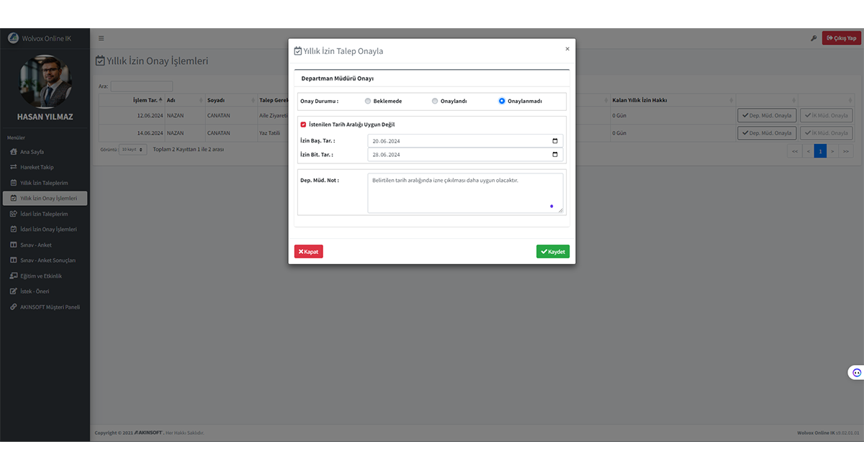
Task: Select the Onaylandı radio option
Action: point(435,101)
